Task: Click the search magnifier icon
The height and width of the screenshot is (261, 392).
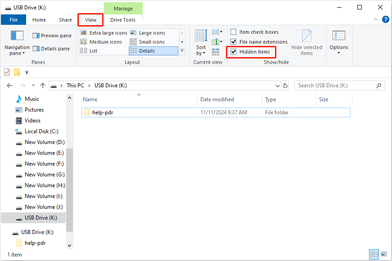Action: [x=379, y=86]
